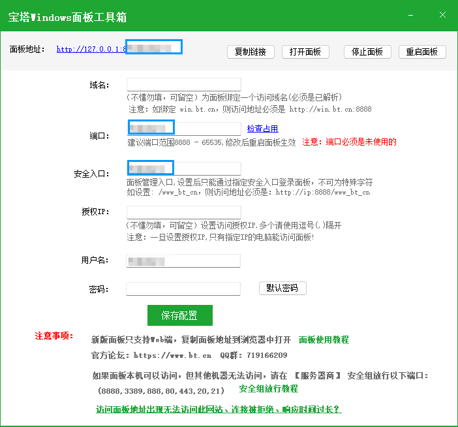Focus the 授权IP input field
The height and width of the screenshot is (427, 458).
(184, 212)
